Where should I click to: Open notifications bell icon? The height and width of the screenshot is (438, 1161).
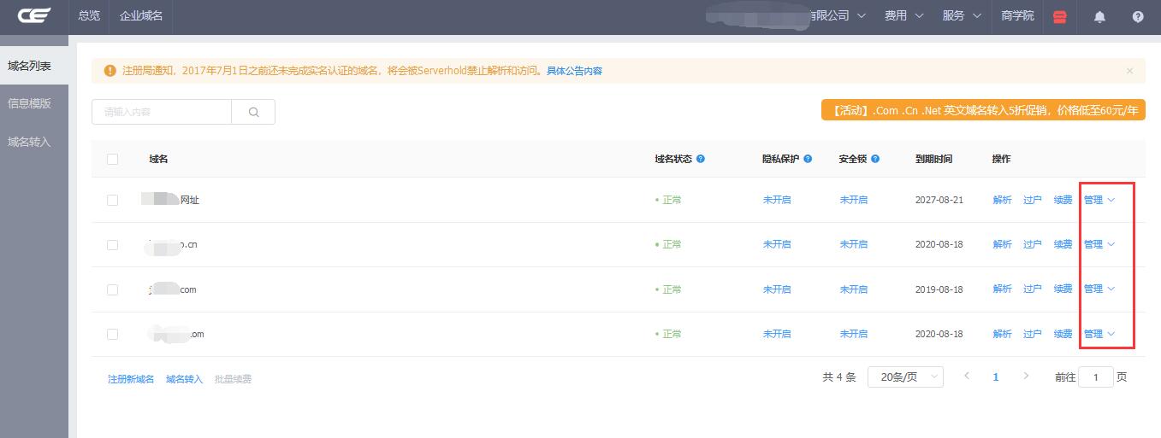pyautogui.click(x=1100, y=16)
